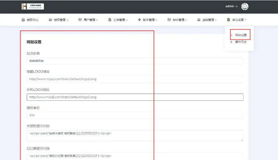Viewport: 278px width, 160px height.
Task: Click the small icon beside 操作日志
Action: click(231, 42)
